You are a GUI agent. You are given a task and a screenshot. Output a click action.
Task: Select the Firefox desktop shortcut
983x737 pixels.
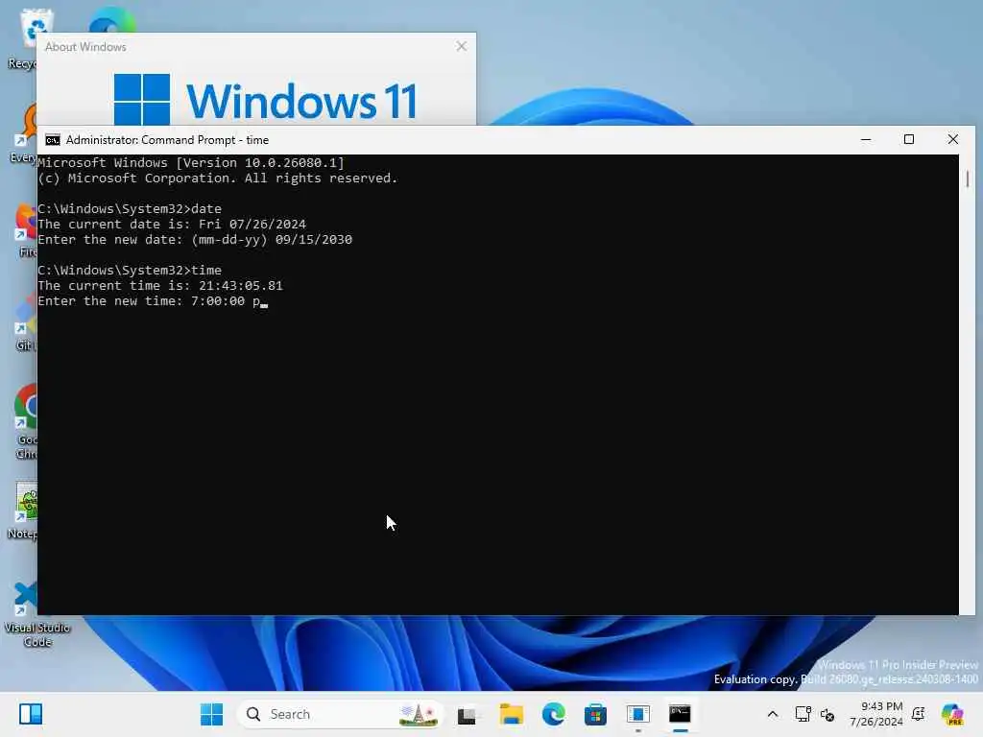tap(26, 230)
